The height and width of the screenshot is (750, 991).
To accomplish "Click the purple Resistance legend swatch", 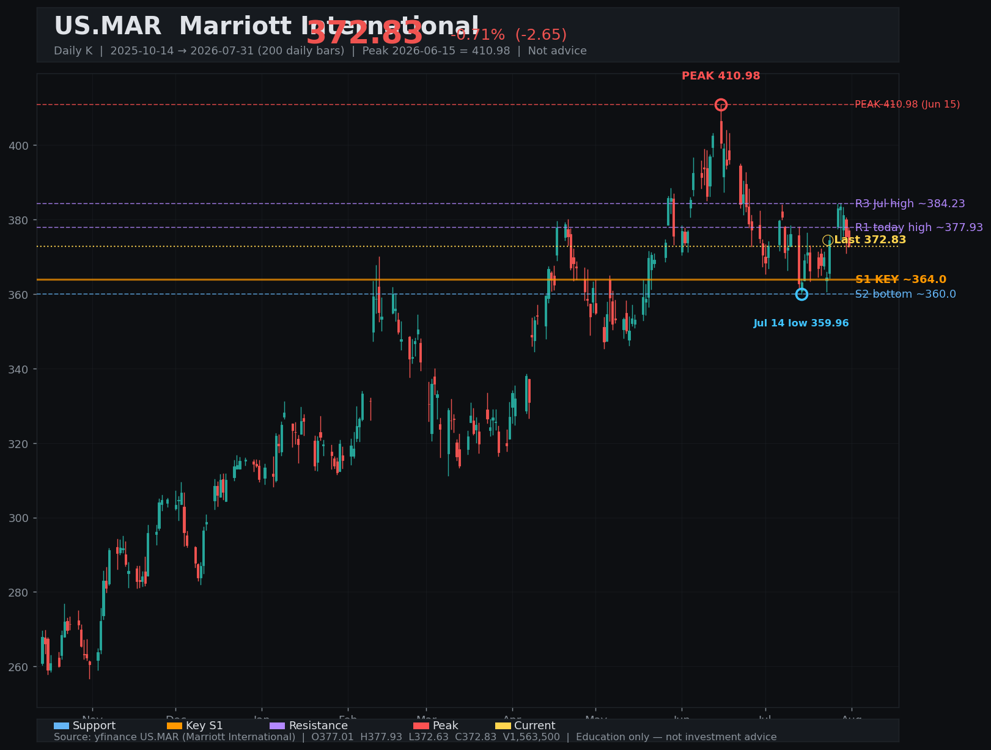I will [x=277, y=726].
